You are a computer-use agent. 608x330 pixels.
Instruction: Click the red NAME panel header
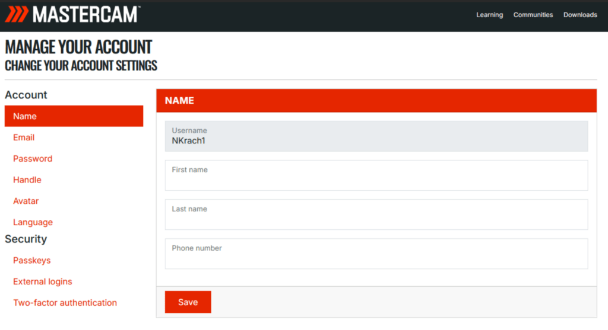tap(376, 101)
